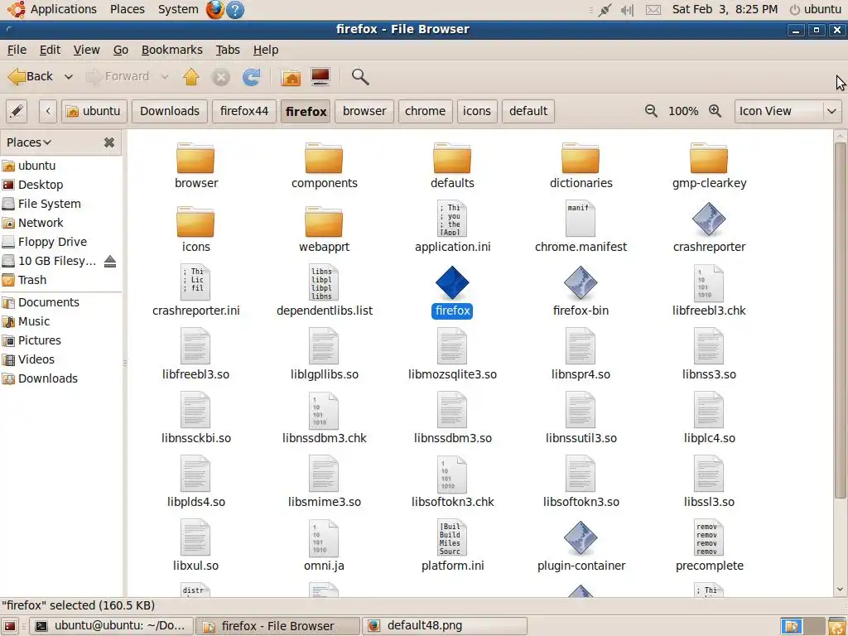Click the vertical scrollbar thumb
Viewport: 848px width, 636px height.
[840, 320]
